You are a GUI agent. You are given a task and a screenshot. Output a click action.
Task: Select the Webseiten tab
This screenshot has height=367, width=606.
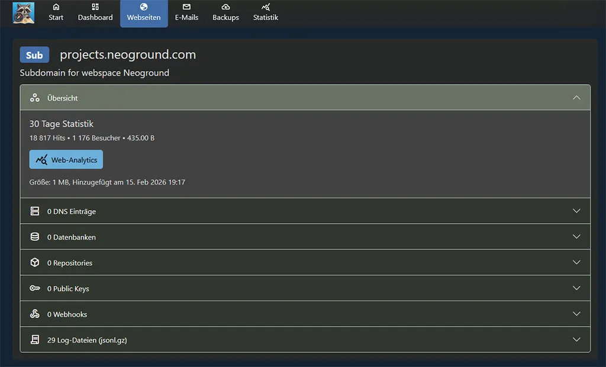coord(144,14)
